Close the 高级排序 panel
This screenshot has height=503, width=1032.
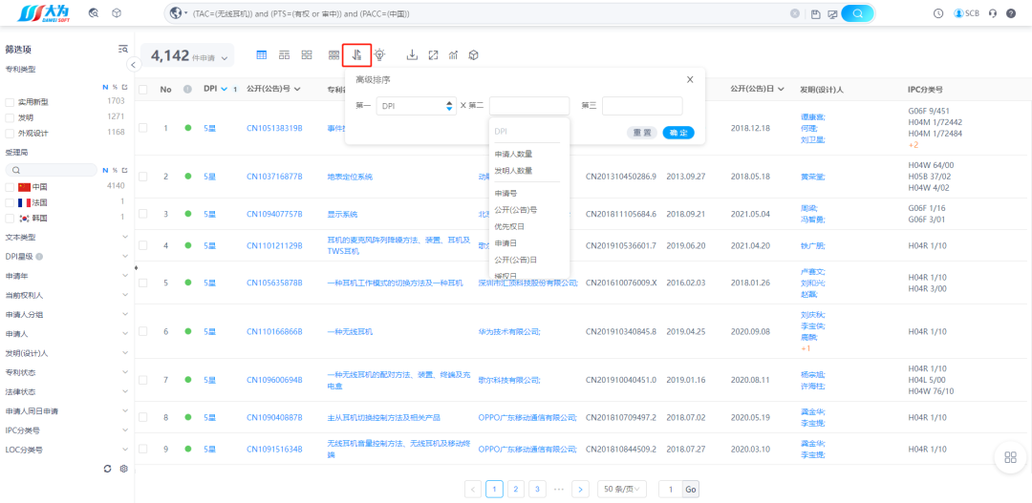coord(690,79)
